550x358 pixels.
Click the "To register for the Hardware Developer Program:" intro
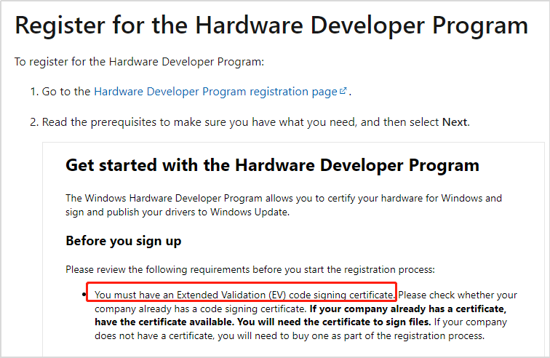coord(139,61)
